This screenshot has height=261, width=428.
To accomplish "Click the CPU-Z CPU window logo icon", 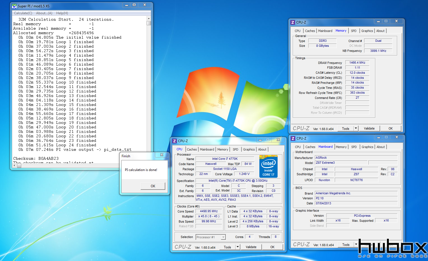I will (x=175, y=141).
